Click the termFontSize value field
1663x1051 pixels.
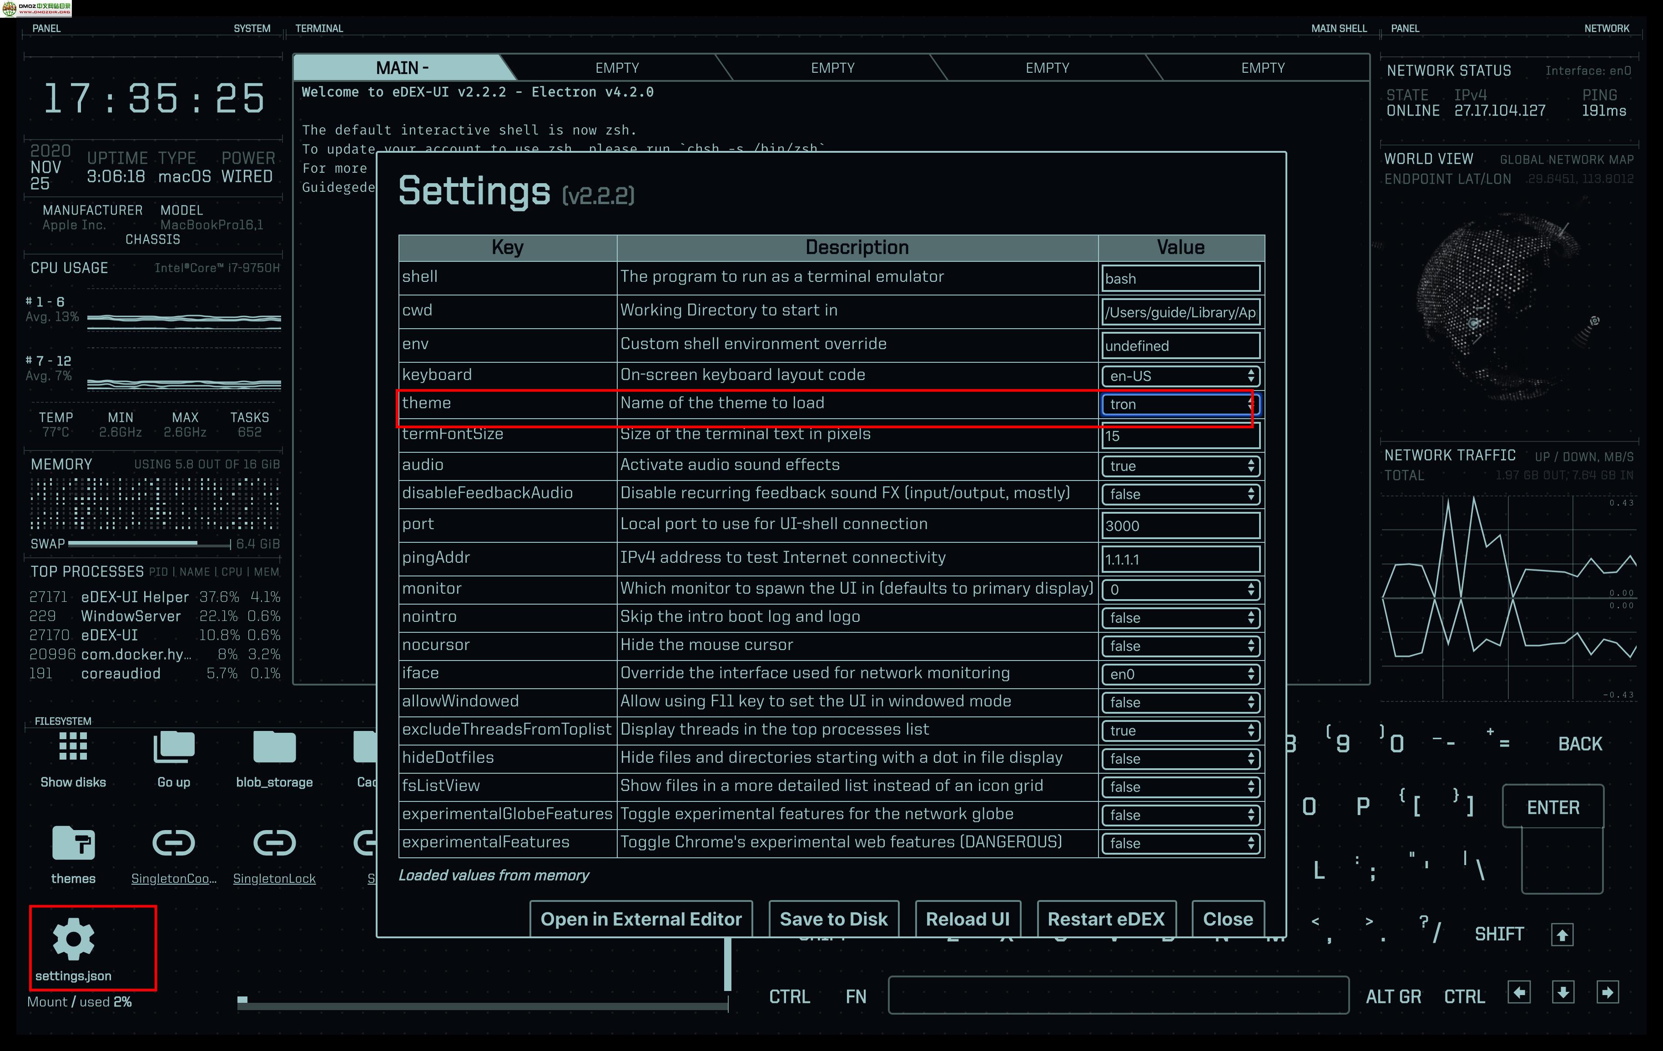1180,435
